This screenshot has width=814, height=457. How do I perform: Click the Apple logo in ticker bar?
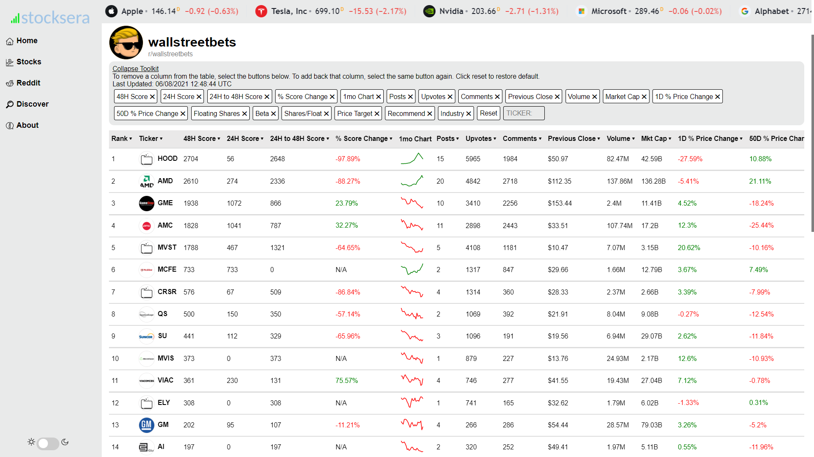pos(112,11)
